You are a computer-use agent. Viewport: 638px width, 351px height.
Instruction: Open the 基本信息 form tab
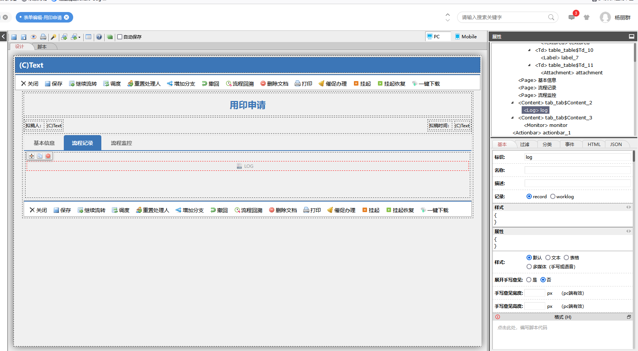point(44,143)
